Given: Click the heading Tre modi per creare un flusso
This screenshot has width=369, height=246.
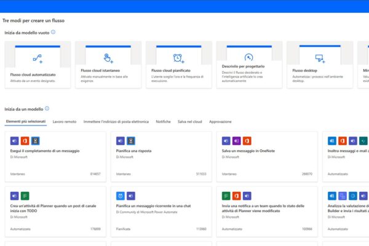Looking at the screenshot, I should [33, 20].
